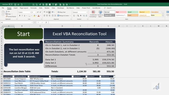
Task: Click Increase Indent icon
Action: 55,16
